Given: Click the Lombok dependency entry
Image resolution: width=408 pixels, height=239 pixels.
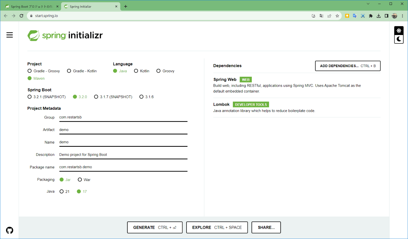Looking at the screenshot, I should click(x=297, y=107).
